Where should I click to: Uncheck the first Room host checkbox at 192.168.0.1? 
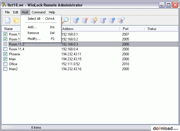pos(5,34)
